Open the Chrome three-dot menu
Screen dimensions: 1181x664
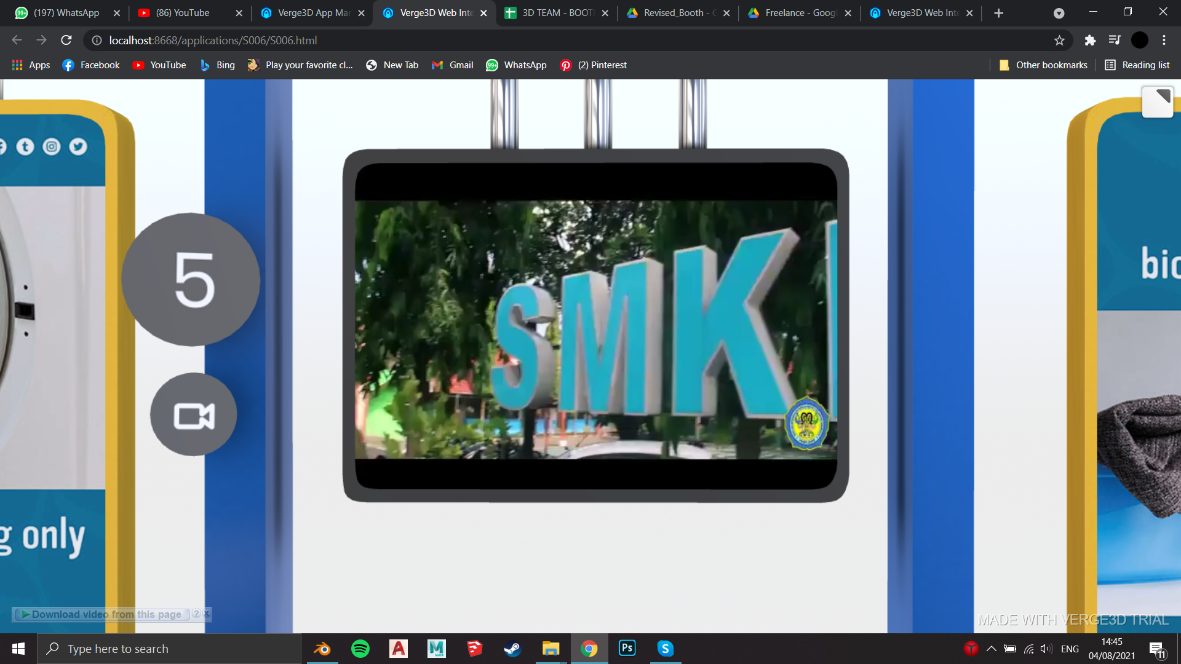pyautogui.click(x=1164, y=40)
